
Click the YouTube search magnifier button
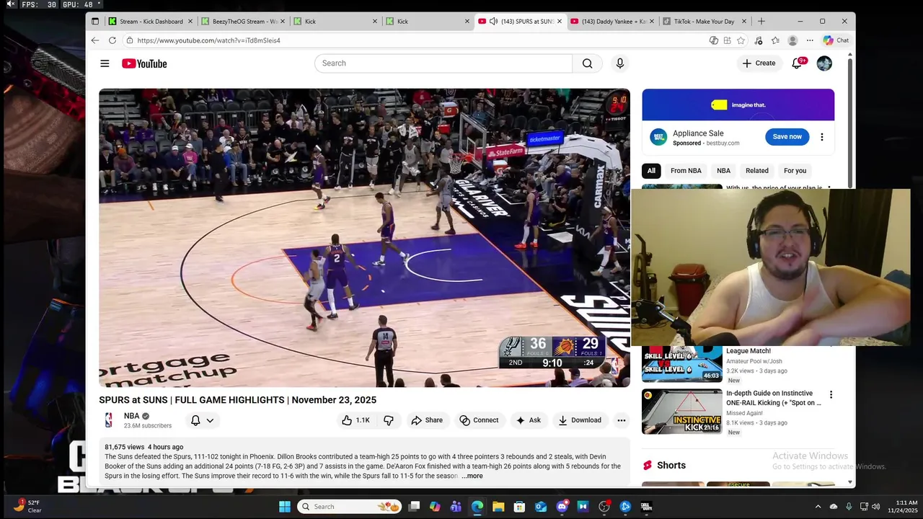click(x=587, y=63)
